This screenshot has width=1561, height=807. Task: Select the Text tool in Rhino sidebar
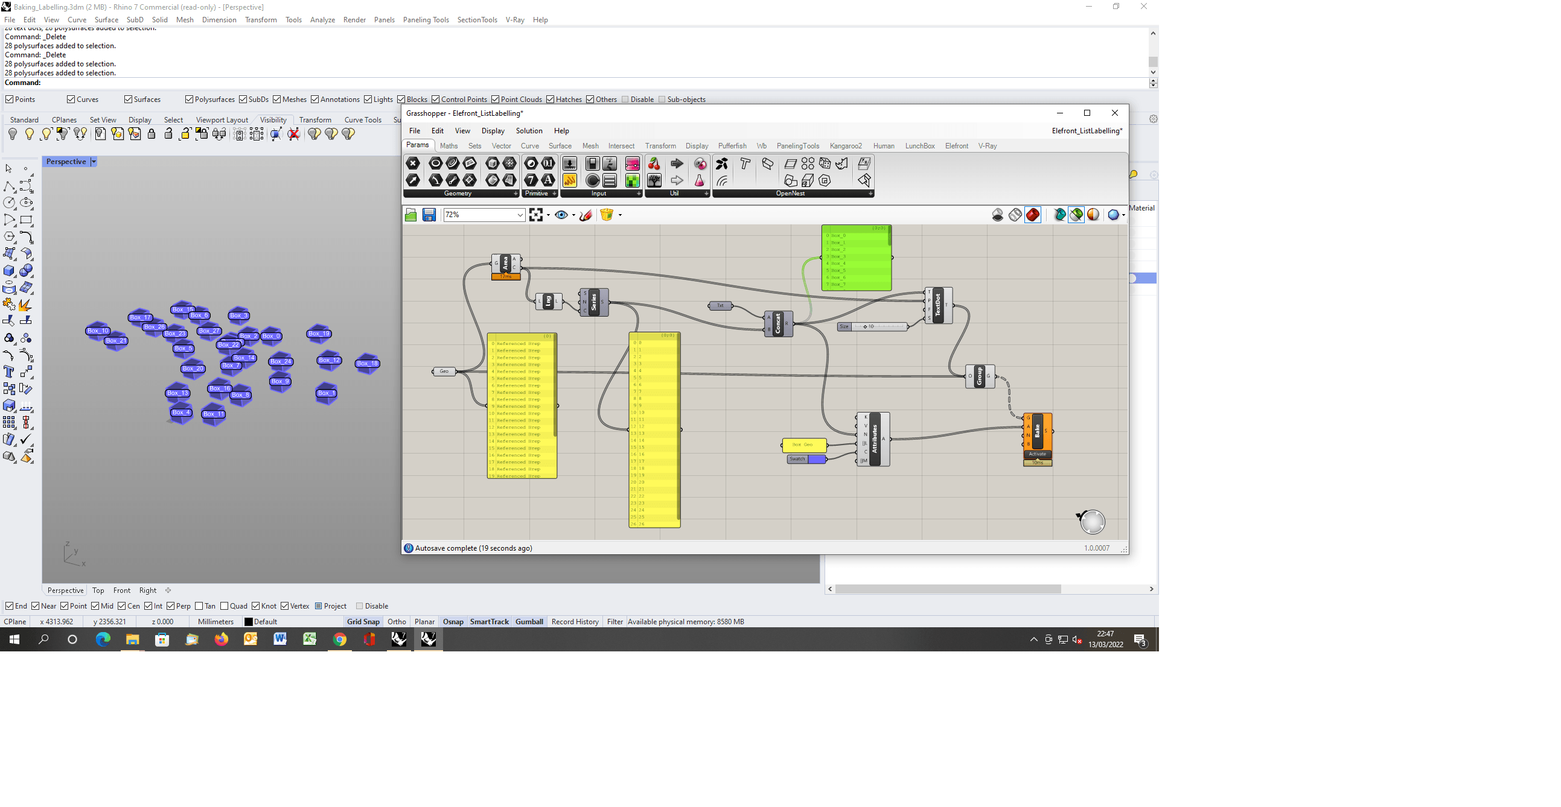9,372
